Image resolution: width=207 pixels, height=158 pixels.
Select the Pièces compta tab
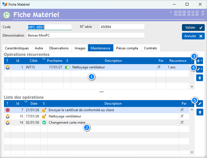[x=127, y=48]
